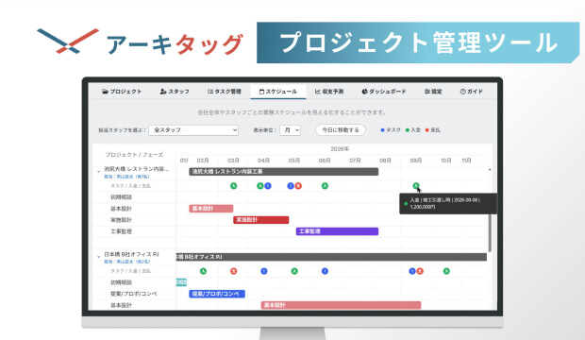Click 日本橋 blue task marker in 06月
Viewport: 585px width, 340px height.
pos(325,271)
